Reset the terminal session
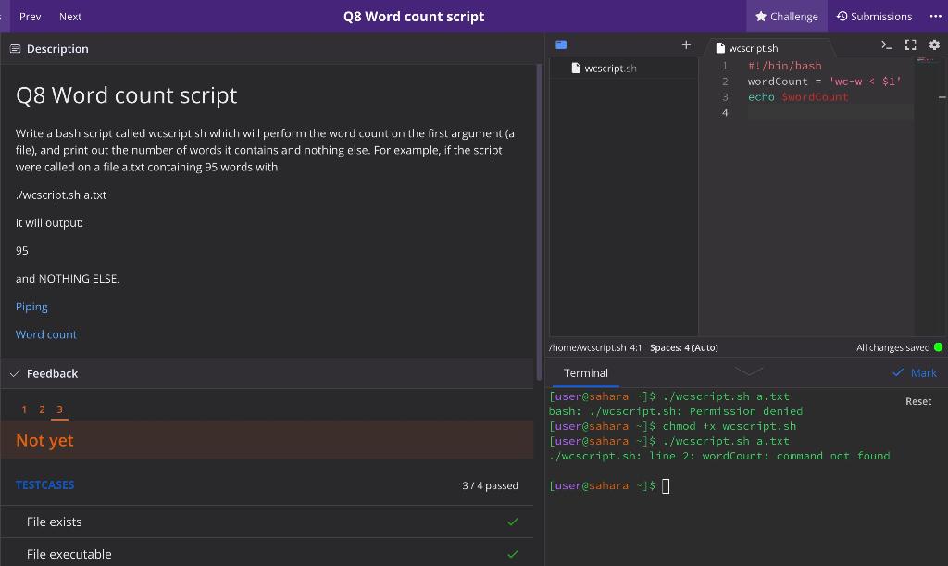Viewport: 948px width, 566px height. coord(917,401)
